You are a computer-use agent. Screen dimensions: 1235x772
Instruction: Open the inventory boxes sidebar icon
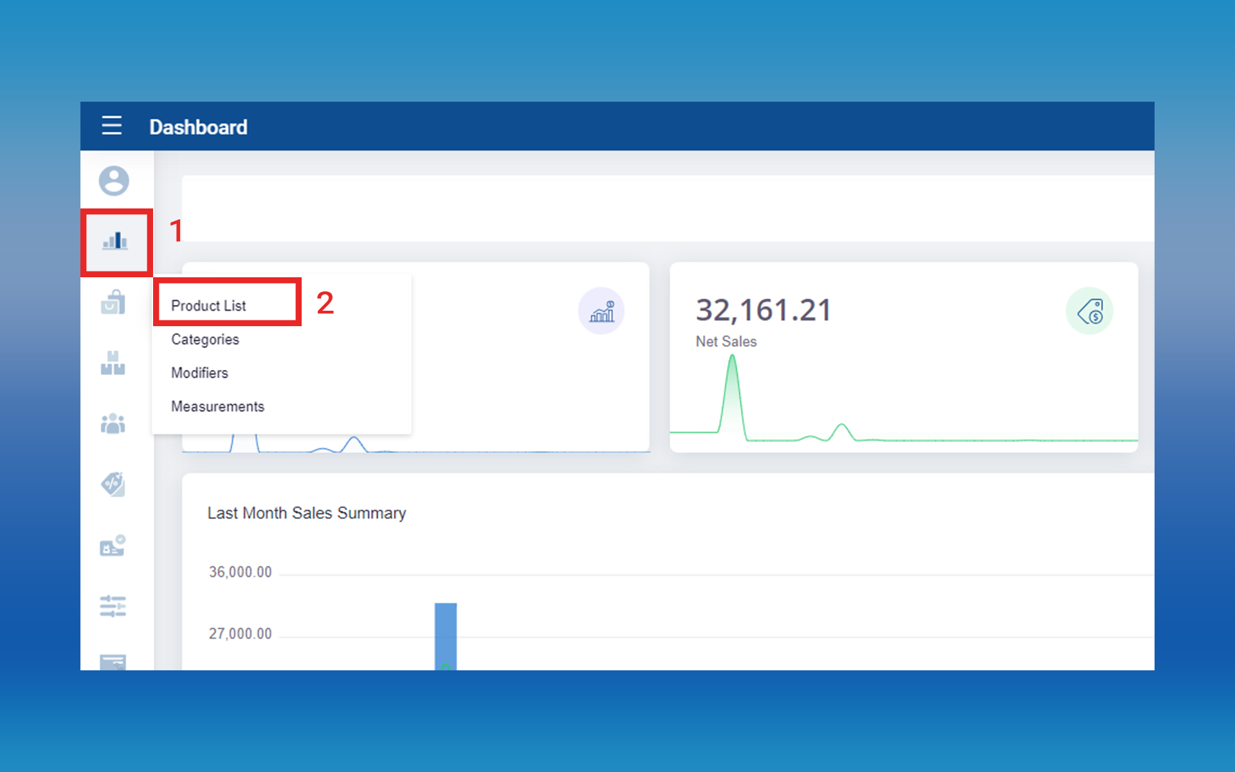113,363
